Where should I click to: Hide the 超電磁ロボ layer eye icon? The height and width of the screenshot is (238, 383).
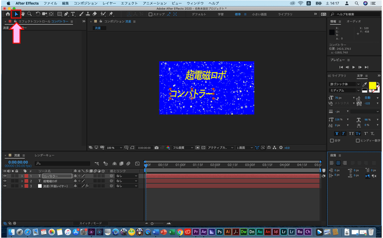(5, 181)
